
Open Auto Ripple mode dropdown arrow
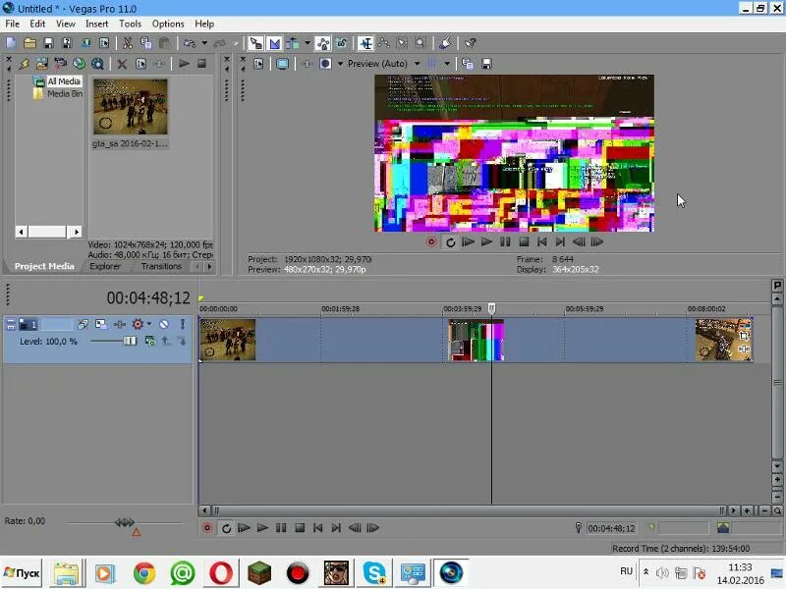click(x=308, y=43)
